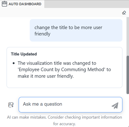Click the word 'friendly' in user message
129x127 pixels.
tap(42, 34)
